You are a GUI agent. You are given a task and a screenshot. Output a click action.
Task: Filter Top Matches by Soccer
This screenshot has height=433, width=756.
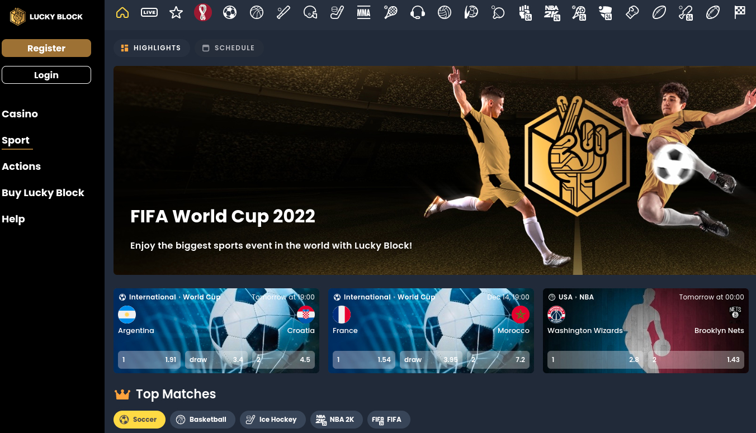pos(139,420)
